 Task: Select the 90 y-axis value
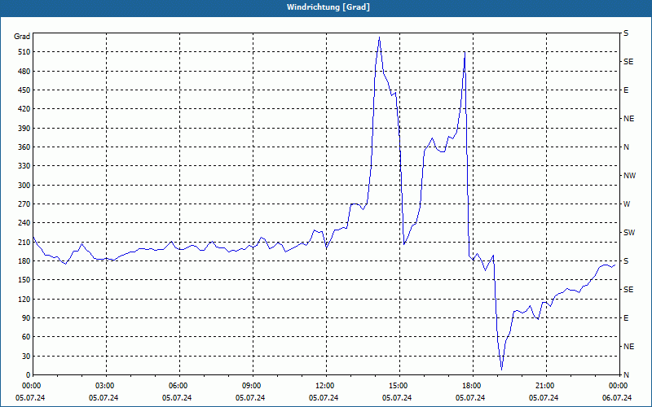26,318
